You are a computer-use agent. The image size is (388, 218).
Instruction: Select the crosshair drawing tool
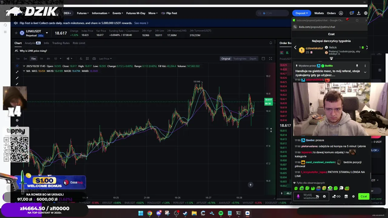pyautogui.click(x=17, y=66)
